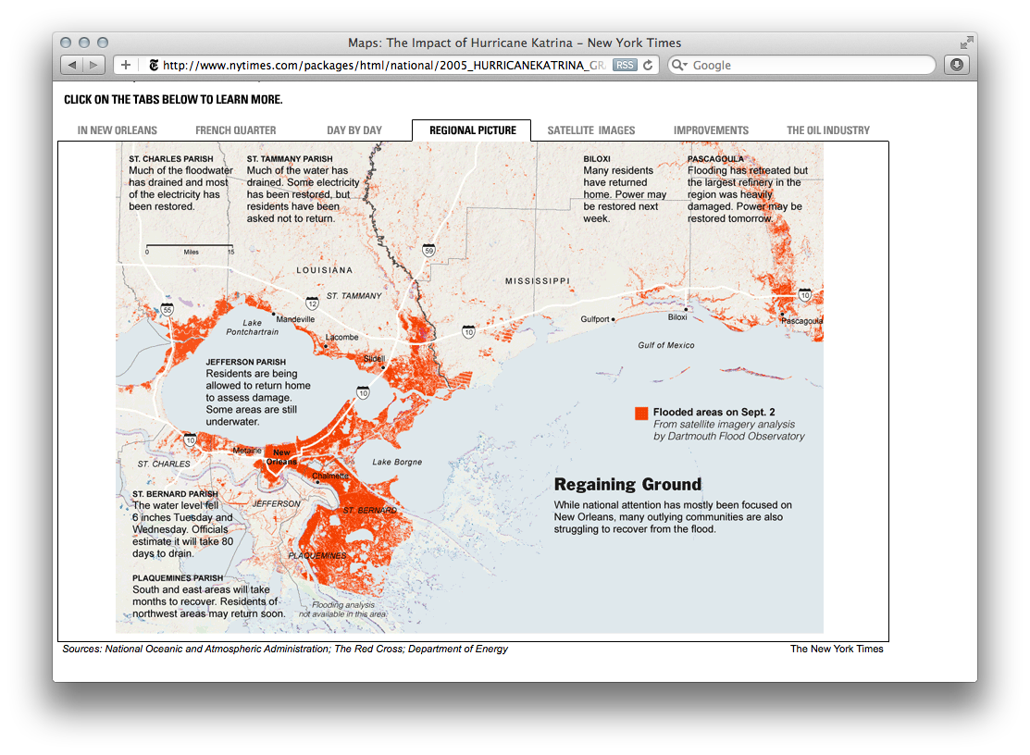Switch to THE OIL INDUSTRY tab
This screenshot has height=755, width=1030.
(827, 130)
